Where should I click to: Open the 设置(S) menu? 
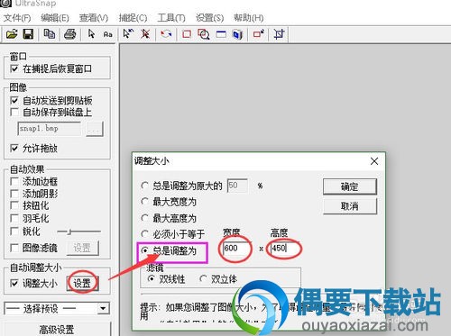click(209, 18)
